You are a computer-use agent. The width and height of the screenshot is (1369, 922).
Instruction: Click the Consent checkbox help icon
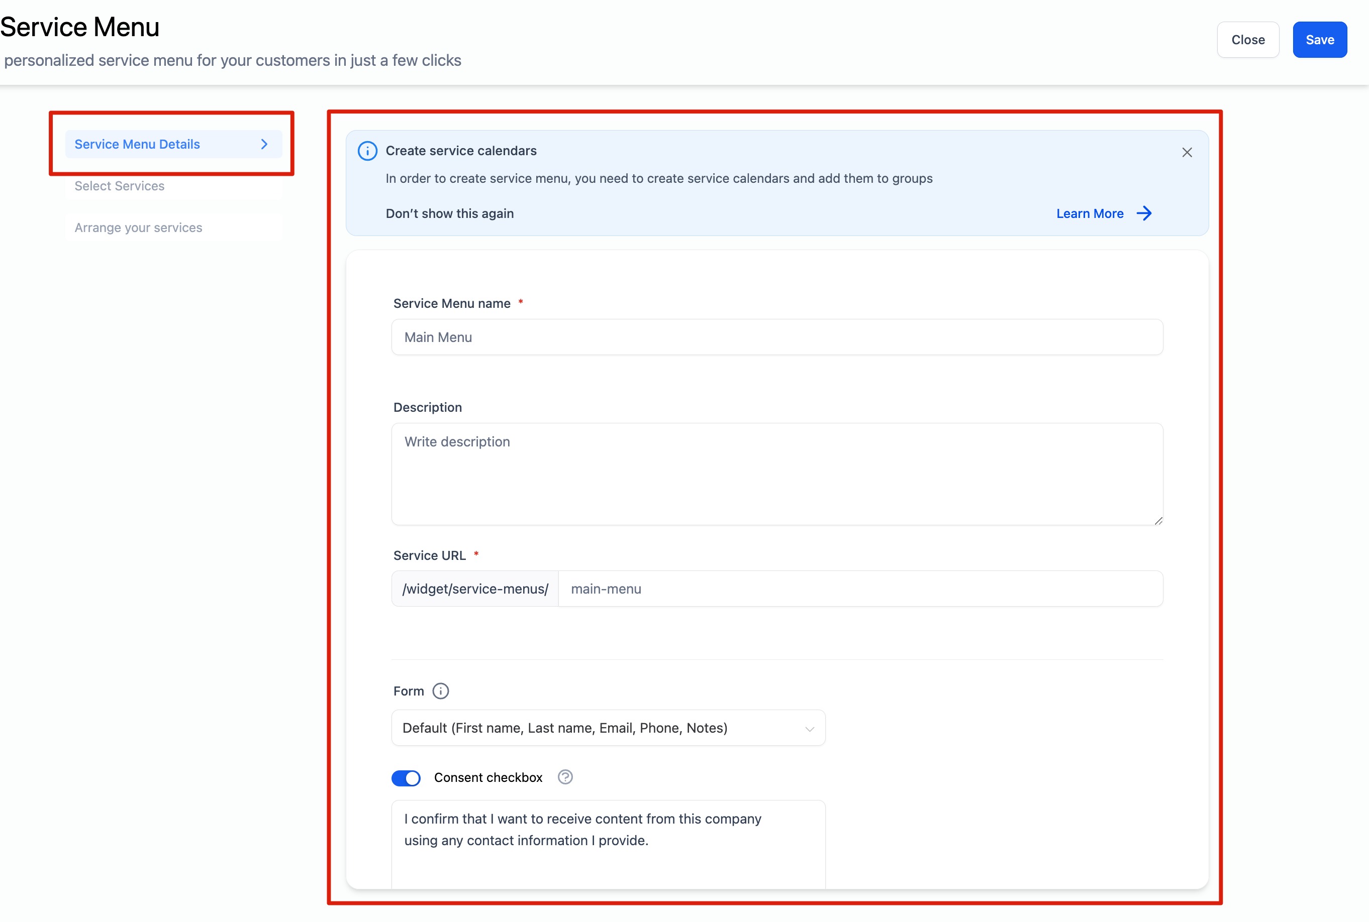pos(565,777)
